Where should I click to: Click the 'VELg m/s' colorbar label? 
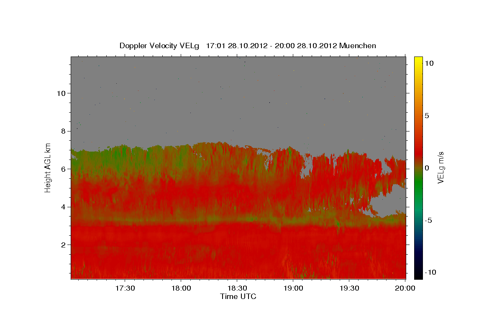[x=441, y=167]
